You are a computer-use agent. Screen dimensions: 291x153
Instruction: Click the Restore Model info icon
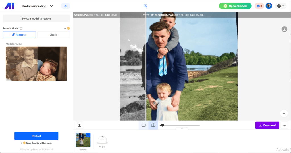tap(21, 28)
